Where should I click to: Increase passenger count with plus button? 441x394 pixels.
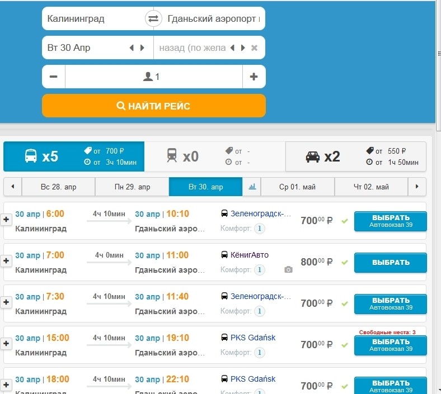254,77
